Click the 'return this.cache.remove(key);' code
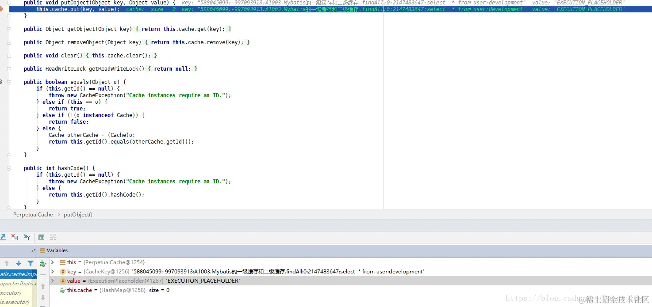Viewport: 652px width, 307px height. [x=197, y=42]
